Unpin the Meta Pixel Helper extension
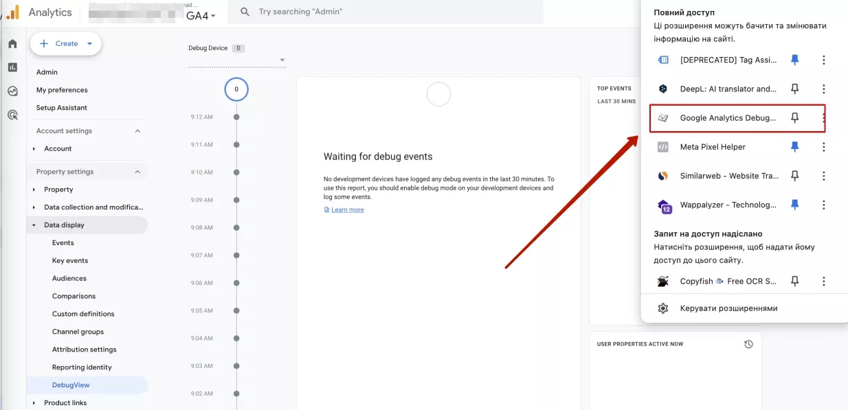This screenshot has height=410, width=848. 794,147
